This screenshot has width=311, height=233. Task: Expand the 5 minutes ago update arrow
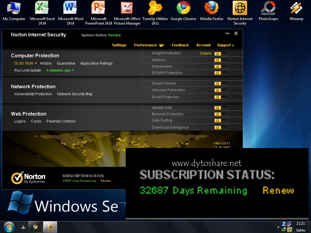[73, 70]
